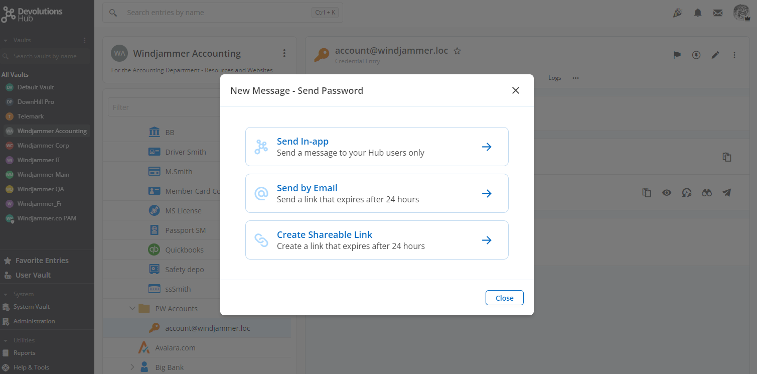Click the Devolutions Hub logo
The width and height of the screenshot is (757, 374).
(x=32, y=15)
